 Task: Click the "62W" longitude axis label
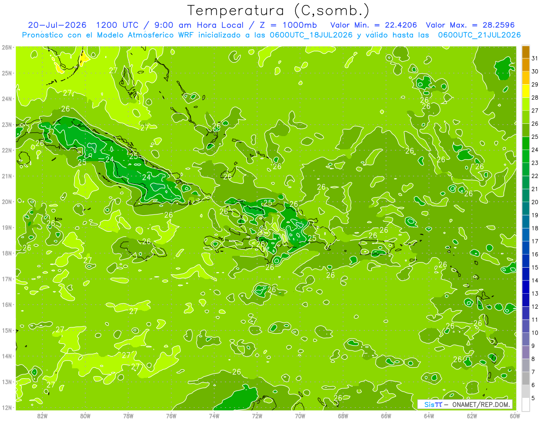pos(472,416)
